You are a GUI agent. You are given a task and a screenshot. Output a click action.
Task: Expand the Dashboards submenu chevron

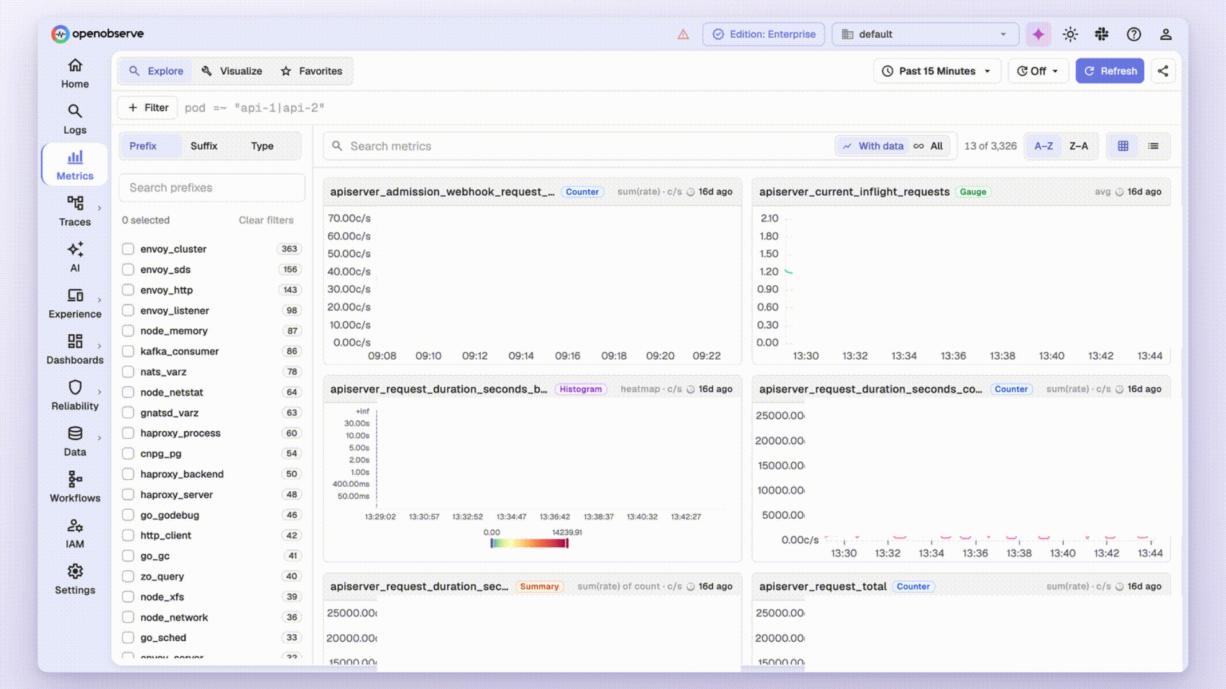click(100, 346)
